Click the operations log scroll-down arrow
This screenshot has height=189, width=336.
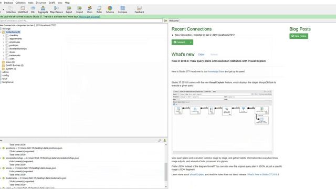click(x=166, y=187)
